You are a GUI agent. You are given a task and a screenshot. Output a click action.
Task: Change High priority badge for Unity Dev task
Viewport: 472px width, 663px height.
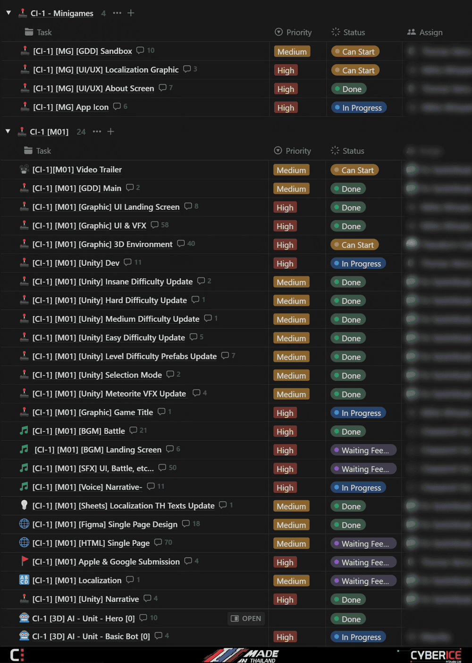tap(285, 264)
